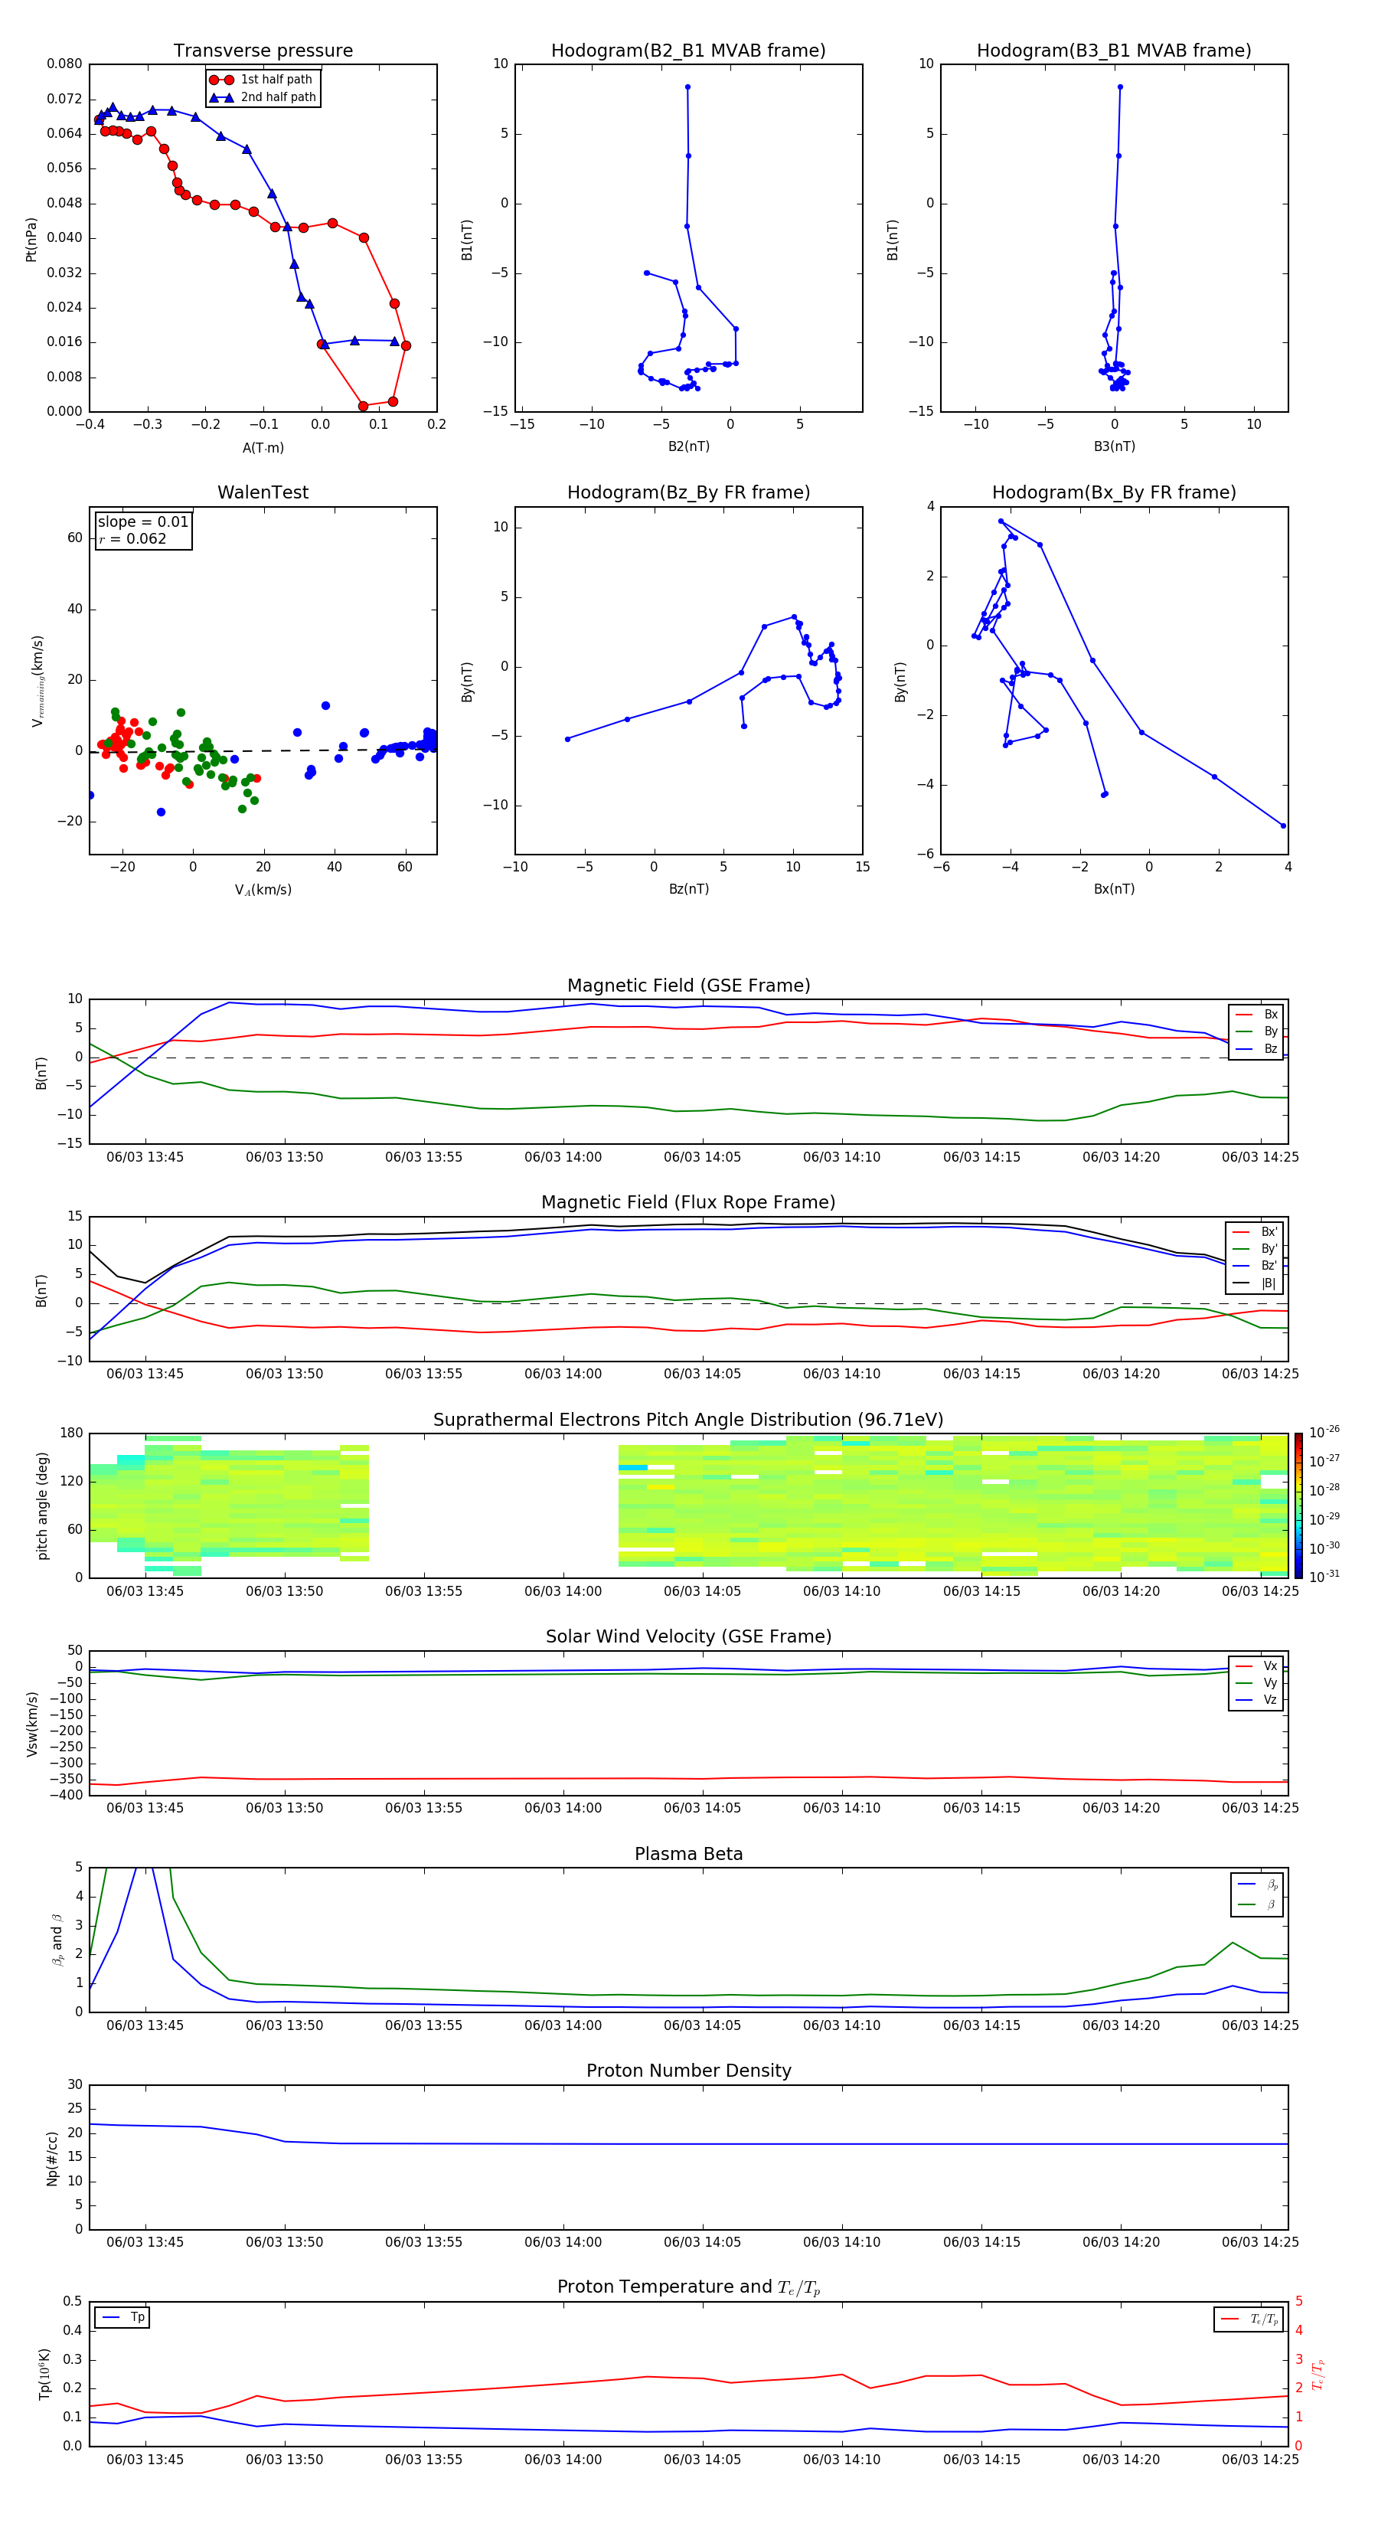
Task: Click 'Bz' legend entry in GSE magnetic field
Action: (1256, 1048)
